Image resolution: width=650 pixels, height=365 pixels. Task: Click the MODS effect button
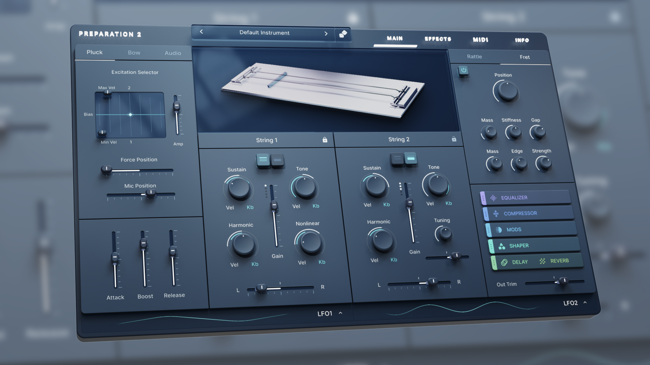[x=514, y=229]
